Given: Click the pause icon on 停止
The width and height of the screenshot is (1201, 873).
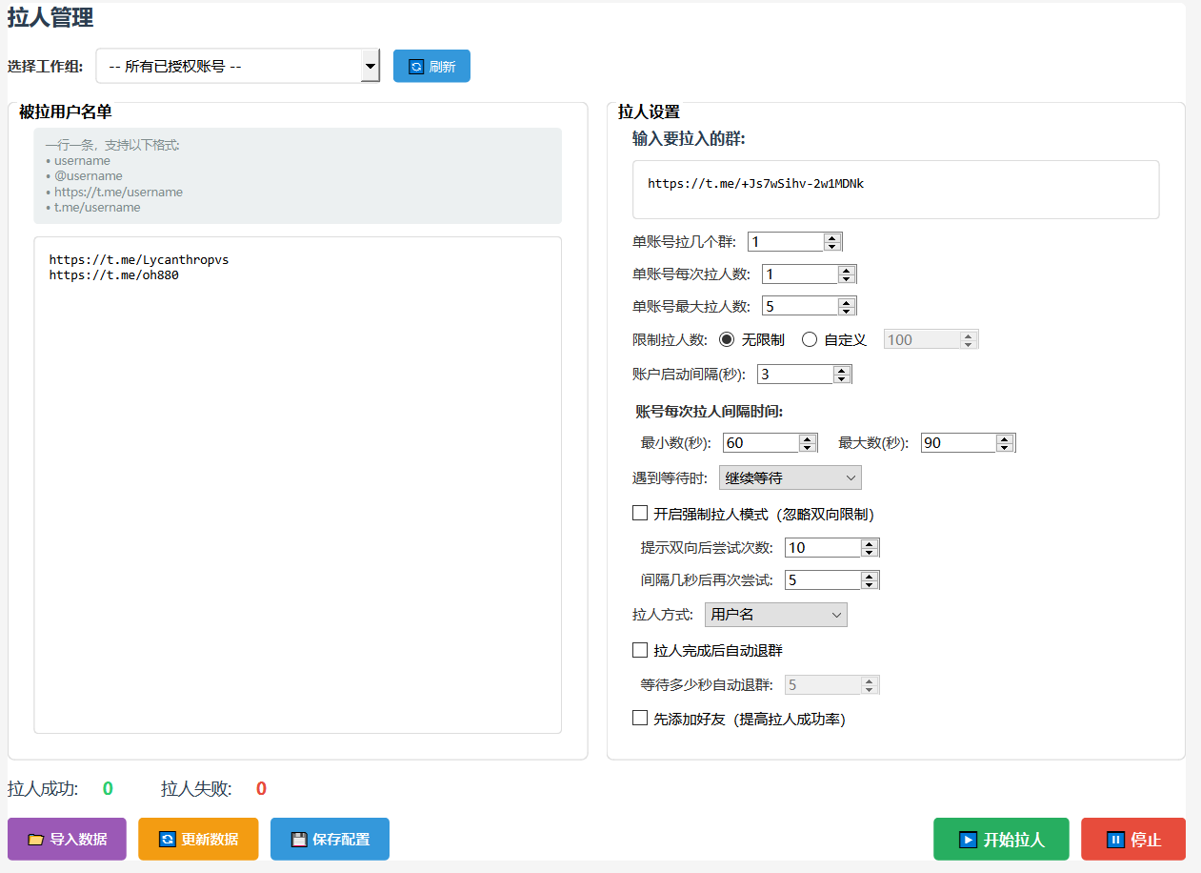Looking at the screenshot, I should pyautogui.click(x=1115, y=840).
